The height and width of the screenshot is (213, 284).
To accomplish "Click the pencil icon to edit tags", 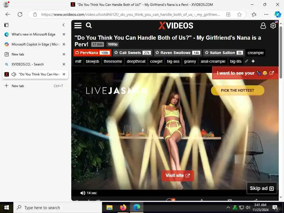I will point(246,61).
